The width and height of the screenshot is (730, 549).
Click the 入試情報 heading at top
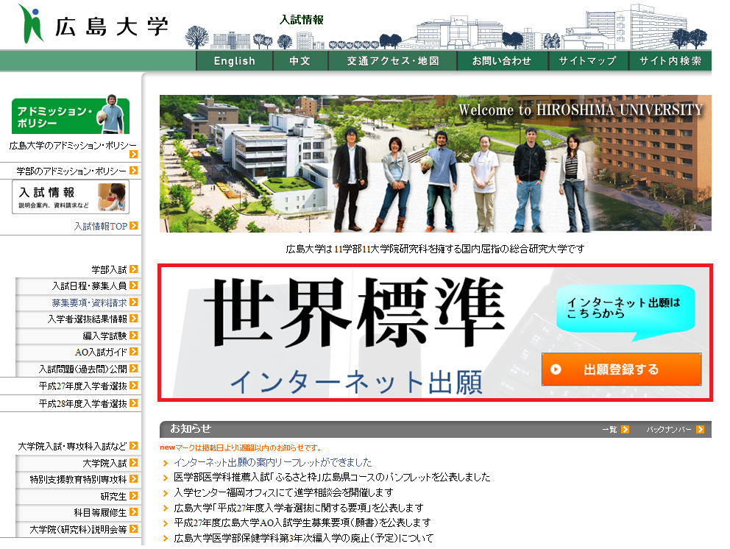[x=301, y=20]
